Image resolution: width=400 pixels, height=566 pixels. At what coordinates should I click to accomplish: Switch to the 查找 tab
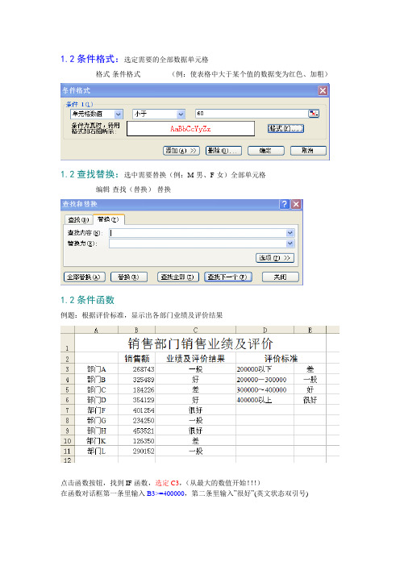[78, 219]
